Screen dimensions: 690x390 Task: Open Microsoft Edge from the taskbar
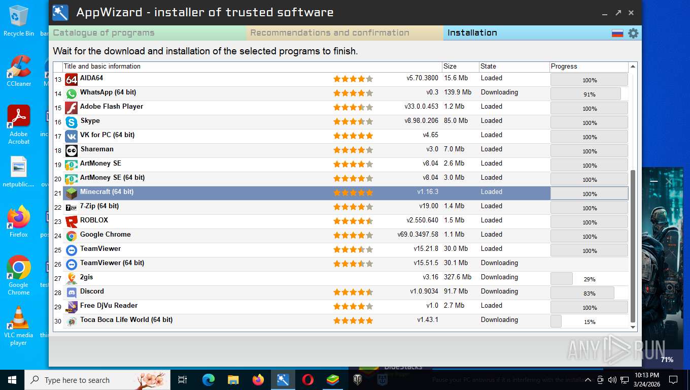[209, 380]
